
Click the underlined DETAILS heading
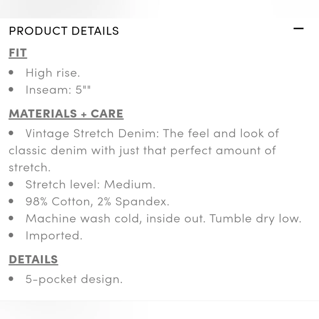[33, 259]
